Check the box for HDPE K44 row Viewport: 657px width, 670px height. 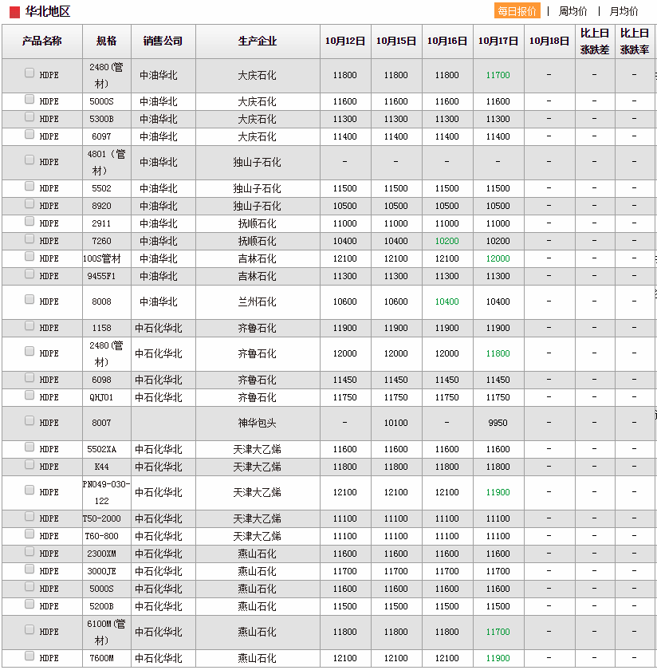(x=29, y=464)
